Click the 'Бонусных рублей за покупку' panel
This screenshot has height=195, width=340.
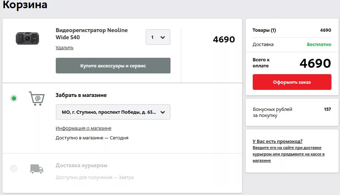coord(292,112)
